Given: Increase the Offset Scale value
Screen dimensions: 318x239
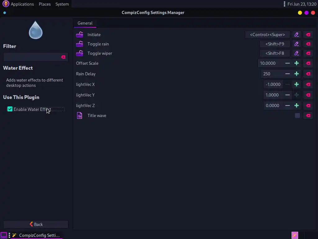Looking at the screenshot, I should point(297,63).
